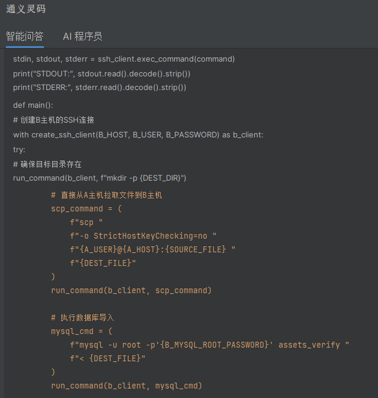Click the run_command mysql_cmd line
The height and width of the screenshot is (398, 378).
click(x=126, y=386)
